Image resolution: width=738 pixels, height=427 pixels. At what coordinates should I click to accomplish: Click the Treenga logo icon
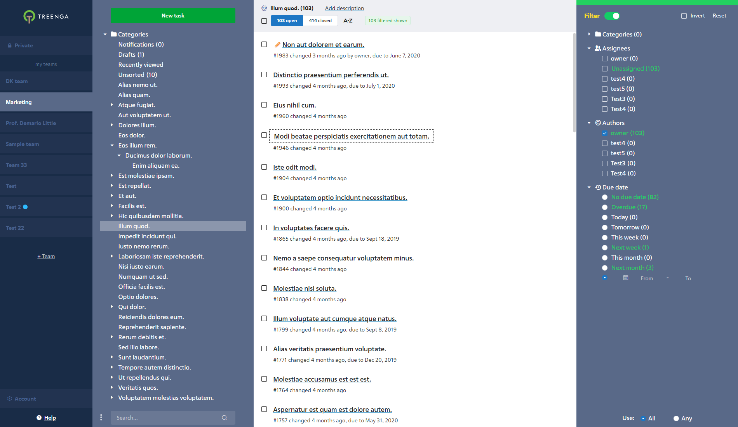click(x=29, y=16)
